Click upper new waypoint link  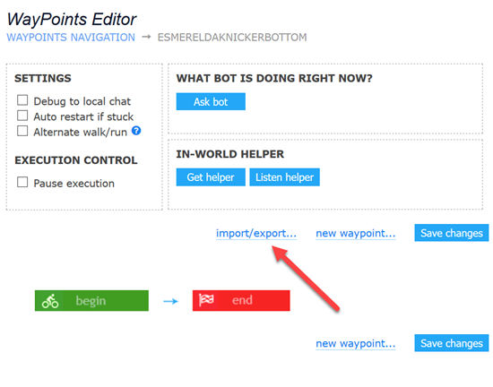(356, 234)
